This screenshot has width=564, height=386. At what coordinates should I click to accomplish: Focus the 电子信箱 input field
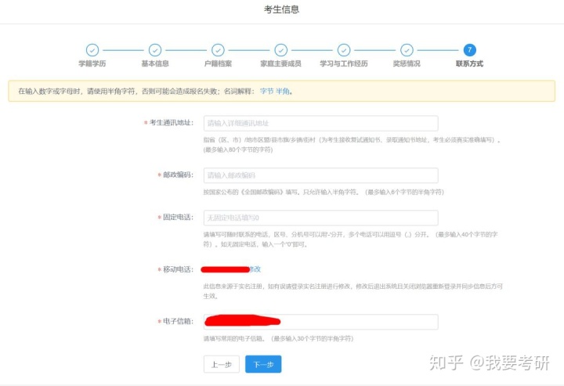click(321, 322)
